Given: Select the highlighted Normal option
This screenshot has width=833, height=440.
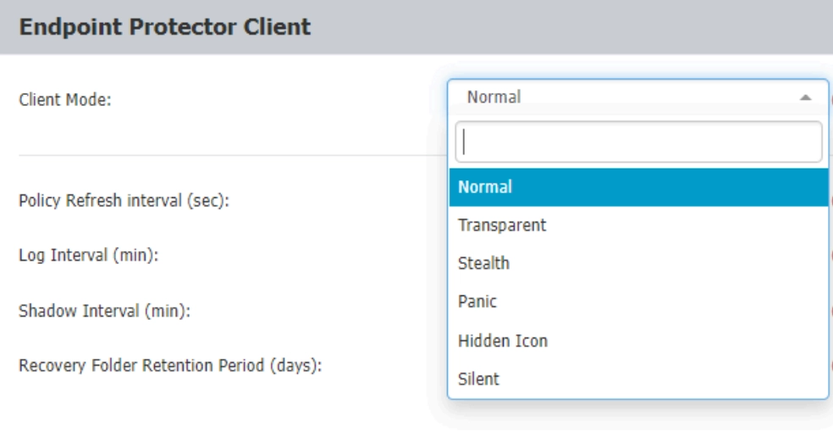Looking at the screenshot, I should pyautogui.click(x=638, y=187).
